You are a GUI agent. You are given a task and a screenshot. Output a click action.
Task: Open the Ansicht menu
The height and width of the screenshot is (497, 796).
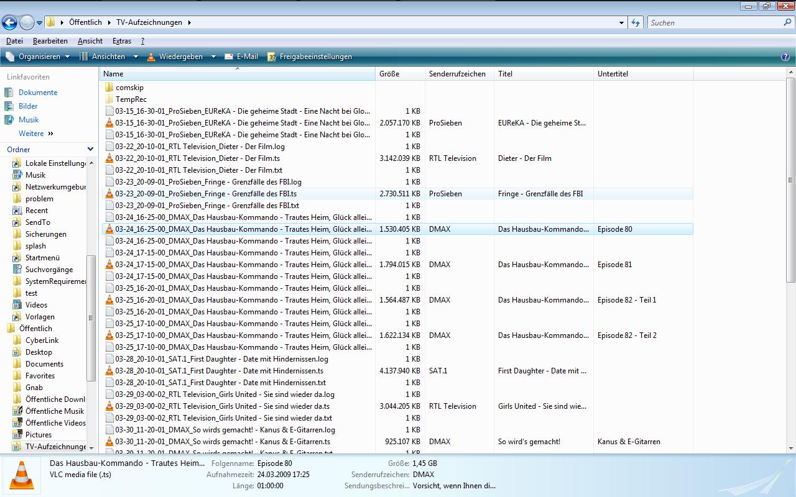pos(90,41)
